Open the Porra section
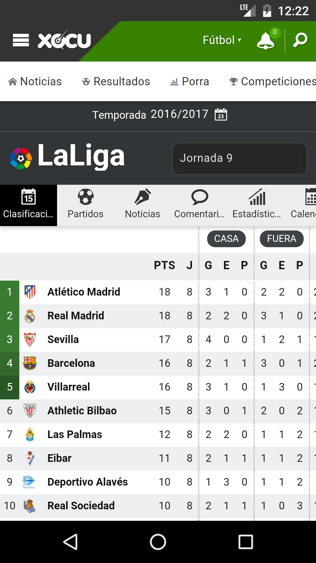The image size is (316, 563). tap(190, 82)
